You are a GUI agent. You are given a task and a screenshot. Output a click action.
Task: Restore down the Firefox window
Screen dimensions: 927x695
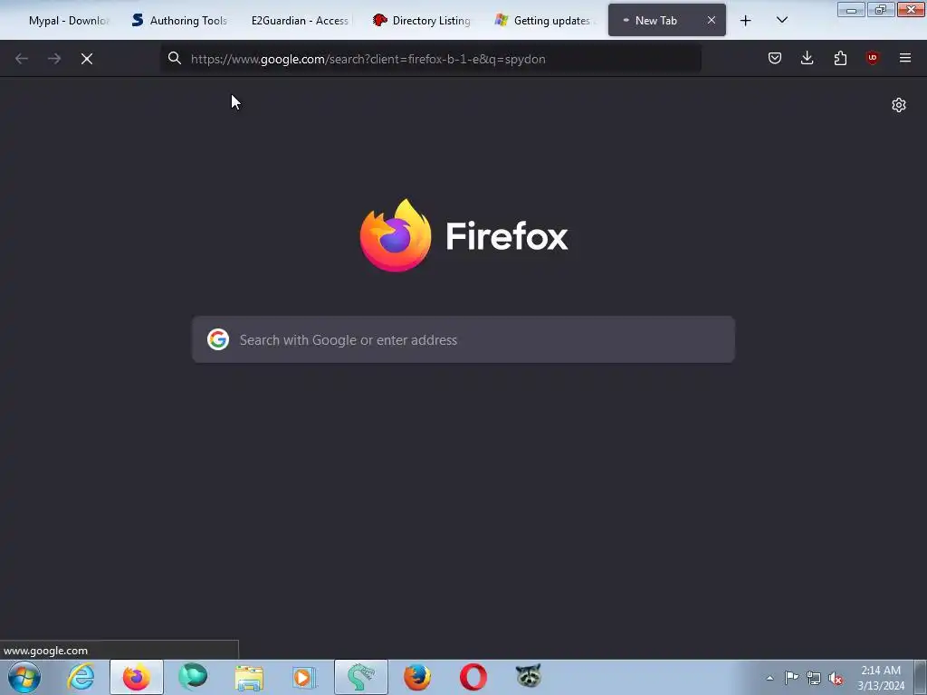coord(881,10)
